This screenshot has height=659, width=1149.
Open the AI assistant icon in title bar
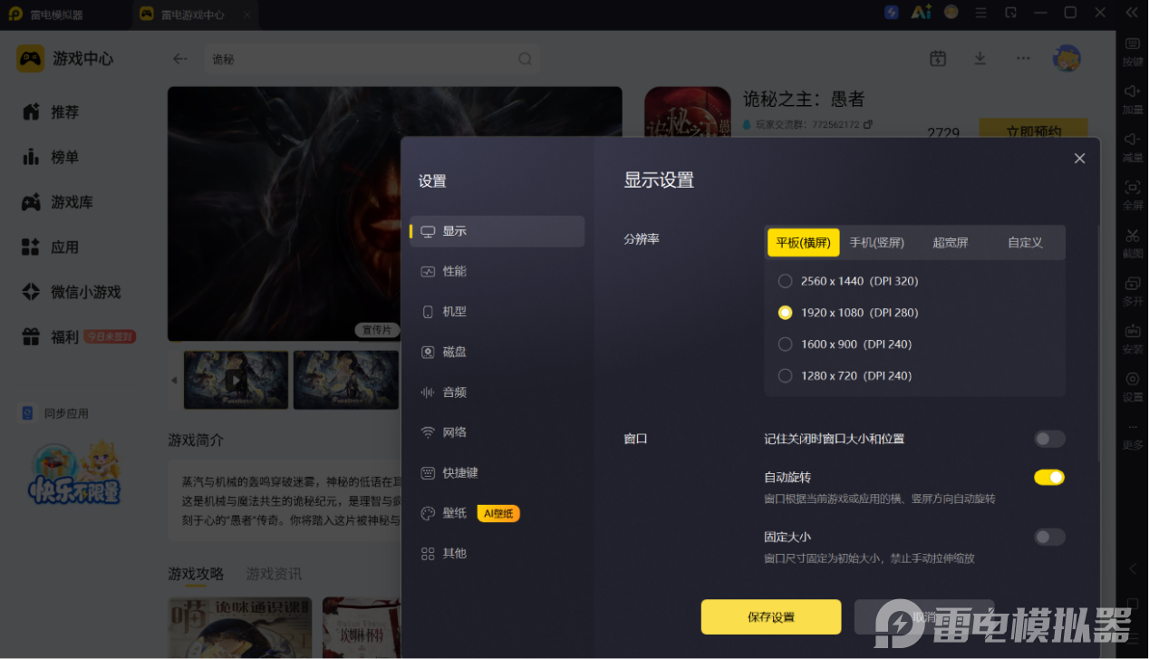pos(922,12)
